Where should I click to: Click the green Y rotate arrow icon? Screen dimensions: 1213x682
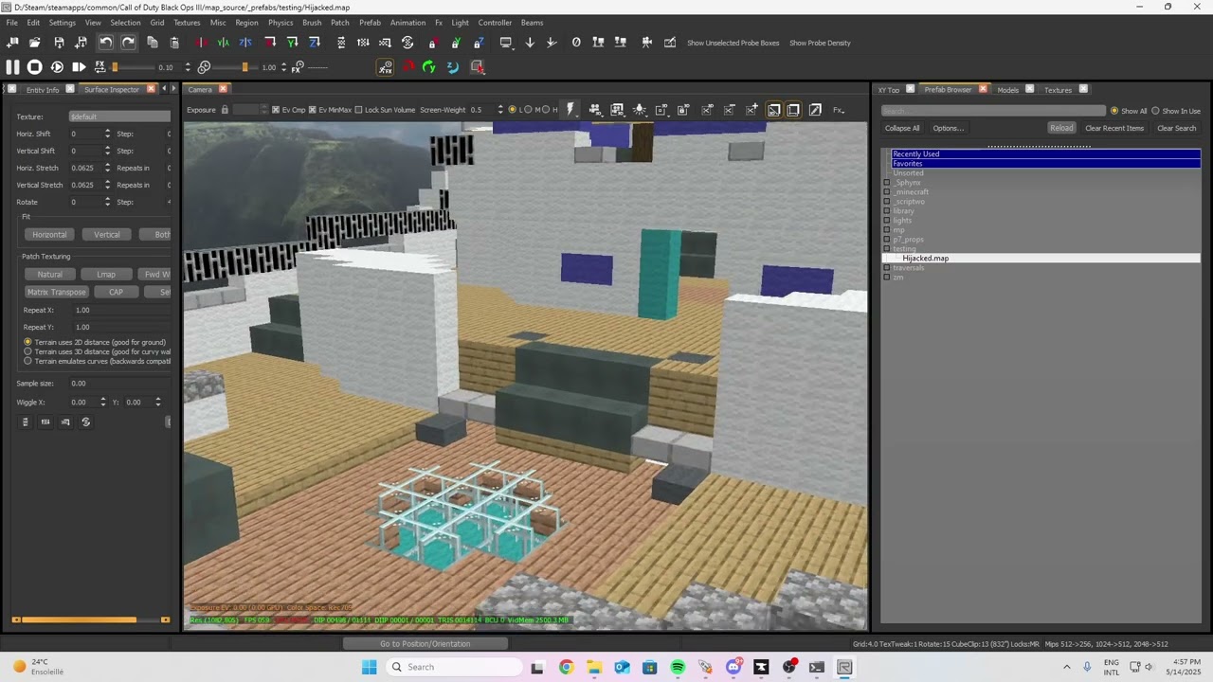pos(429,67)
